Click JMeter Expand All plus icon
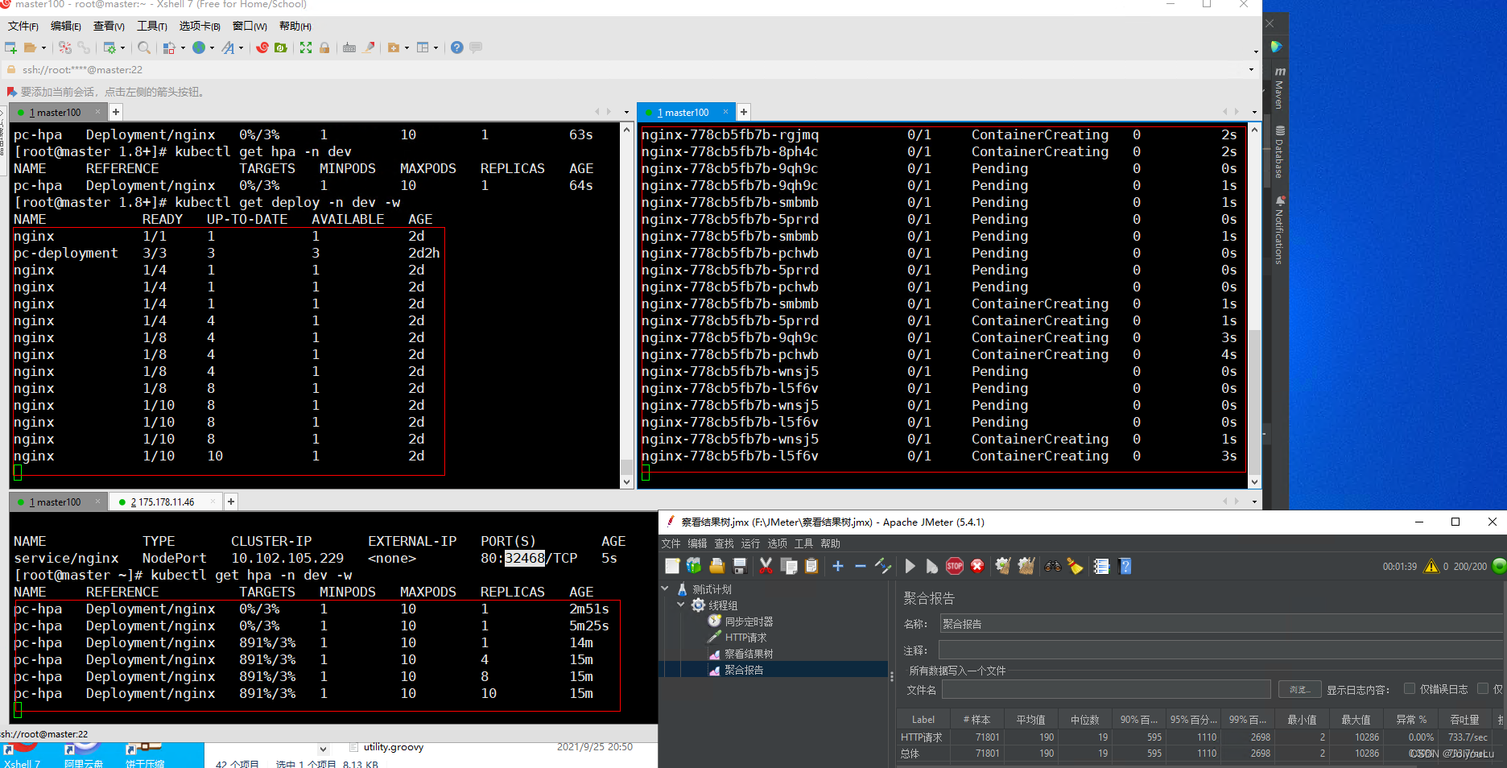 pyautogui.click(x=838, y=566)
